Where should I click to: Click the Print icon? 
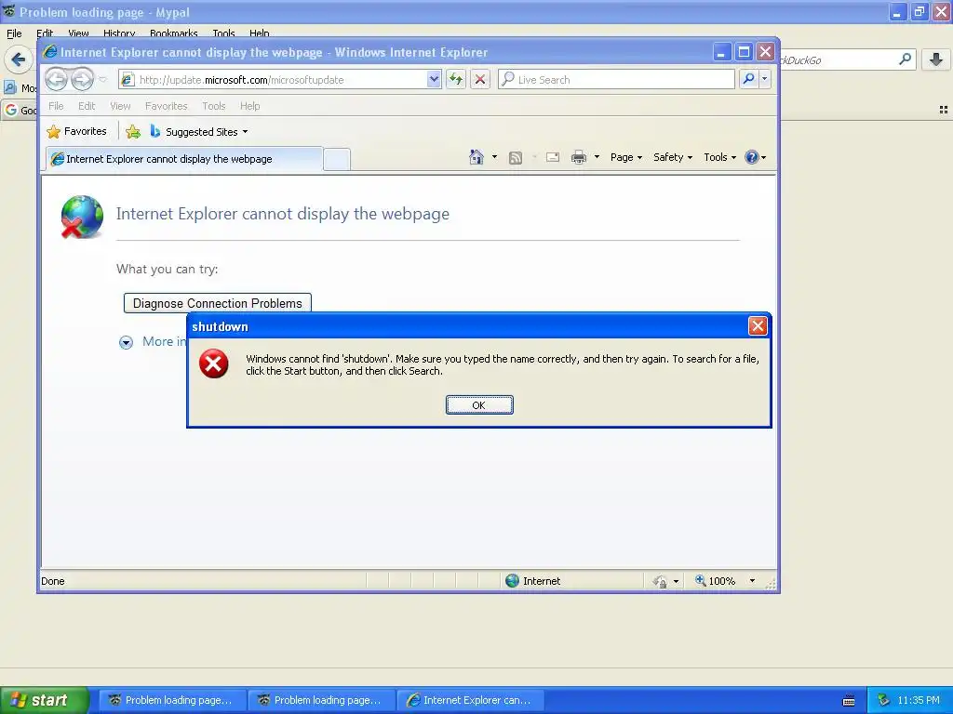pos(579,157)
